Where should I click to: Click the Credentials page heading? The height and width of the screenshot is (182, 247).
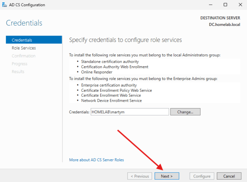24,23
